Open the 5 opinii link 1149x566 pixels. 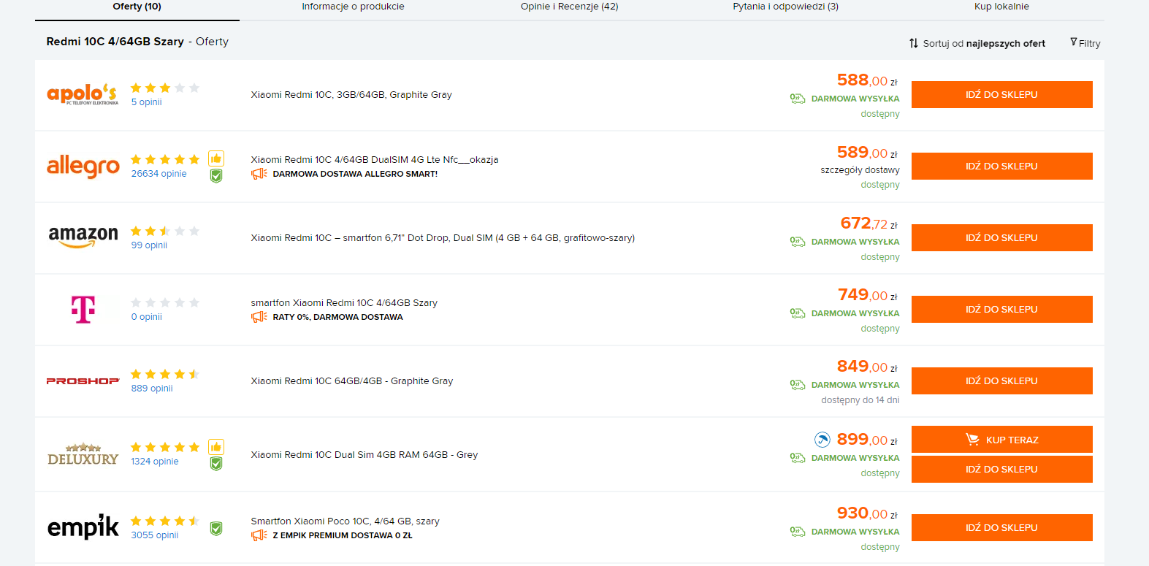(147, 102)
